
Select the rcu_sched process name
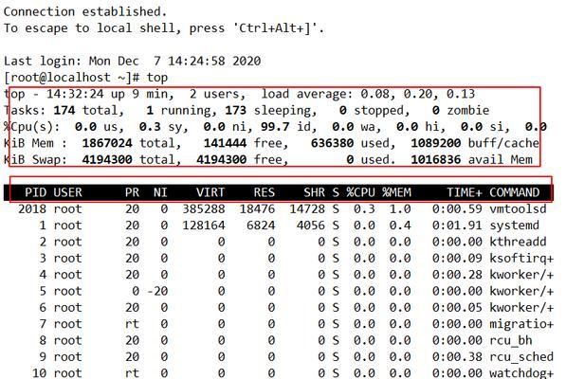pyautogui.click(x=521, y=357)
